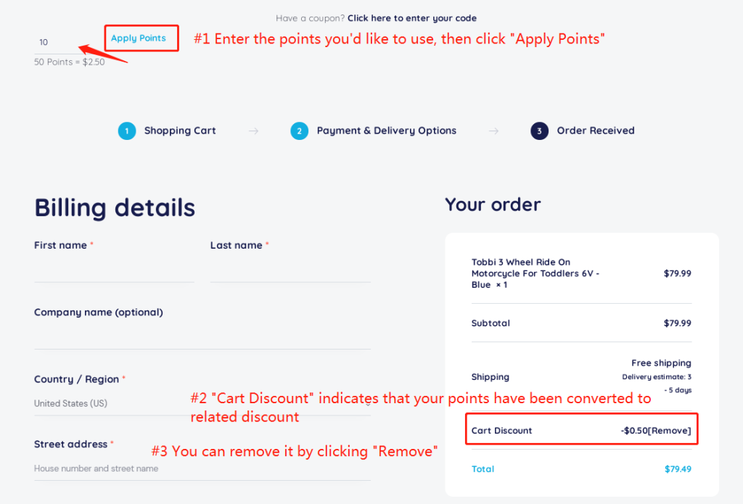
Task: Click the arrow before Order Received step
Action: tap(493, 131)
